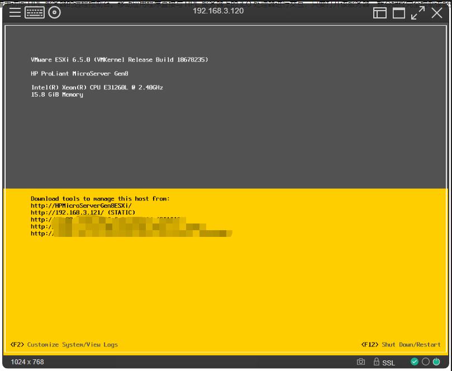Click the SSL lock icon

coord(376,362)
